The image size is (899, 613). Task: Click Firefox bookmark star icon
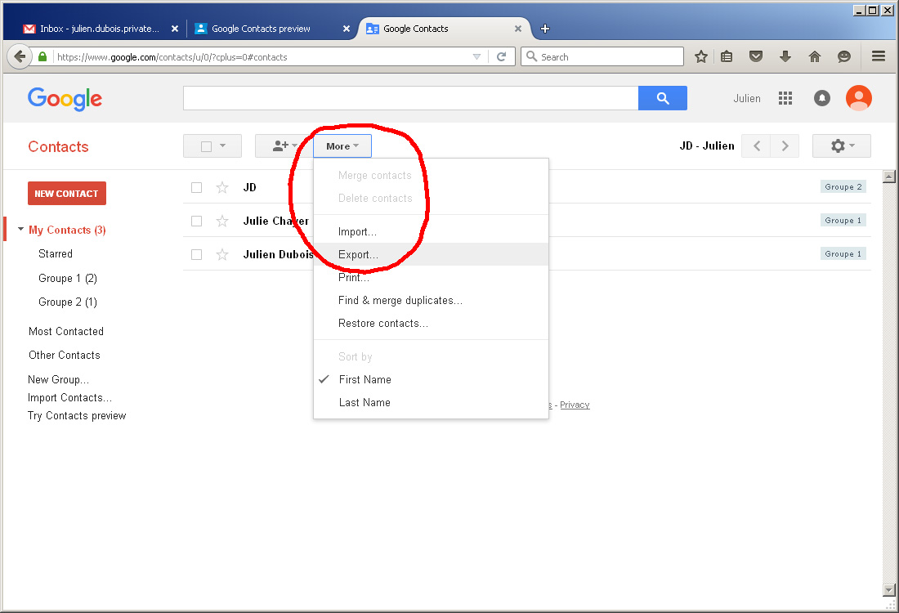pyautogui.click(x=701, y=56)
